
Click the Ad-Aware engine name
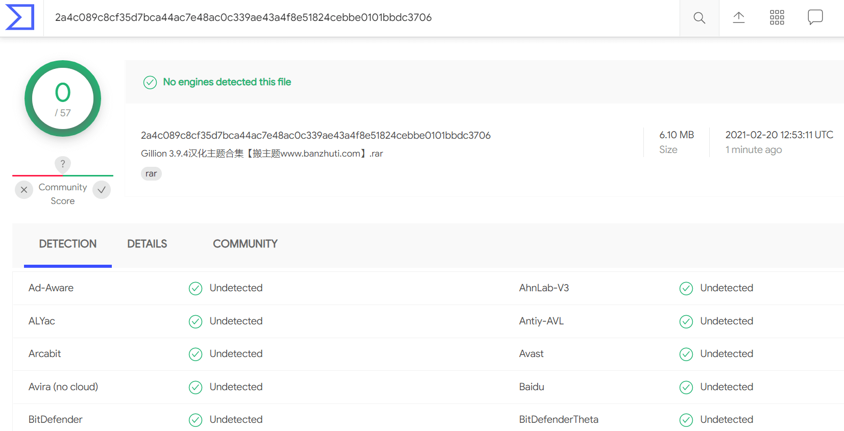click(x=51, y=288)
